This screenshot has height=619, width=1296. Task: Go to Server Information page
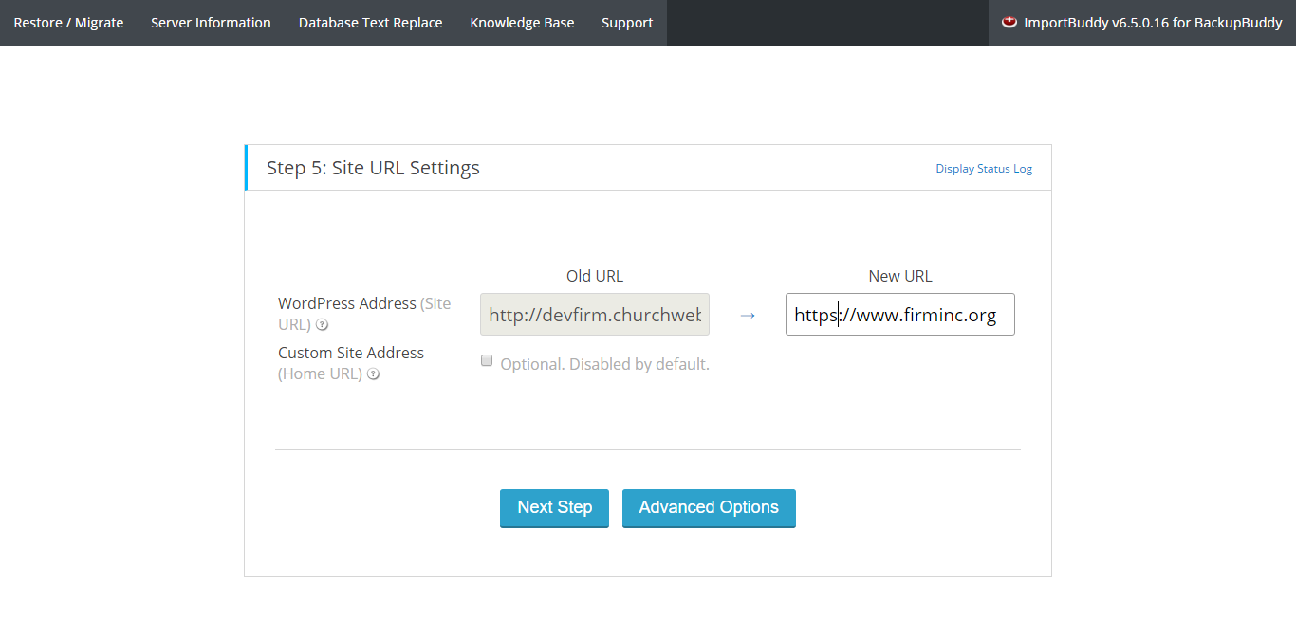point(211,23)
